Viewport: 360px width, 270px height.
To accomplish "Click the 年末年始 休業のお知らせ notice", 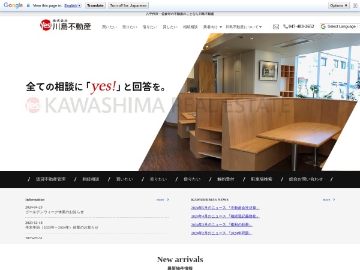I will [x=62, y=227].
